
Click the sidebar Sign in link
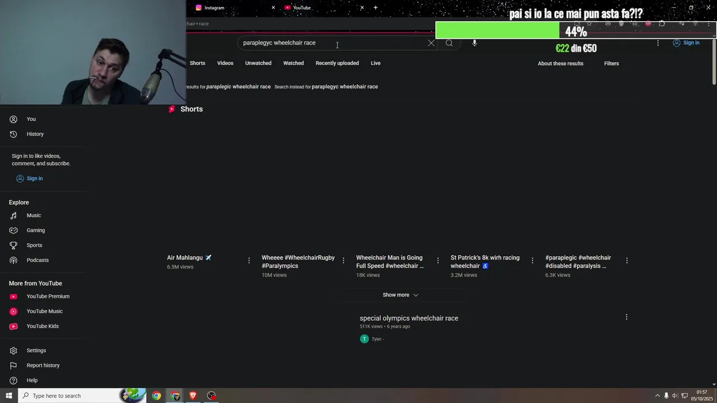pos(29,179)
